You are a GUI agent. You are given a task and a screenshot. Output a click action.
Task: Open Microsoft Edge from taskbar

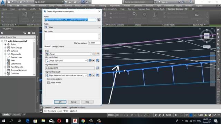28,121
